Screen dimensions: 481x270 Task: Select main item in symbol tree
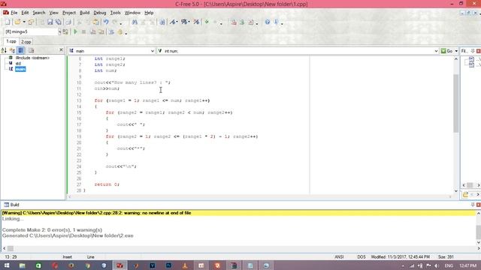click(20, 69)
